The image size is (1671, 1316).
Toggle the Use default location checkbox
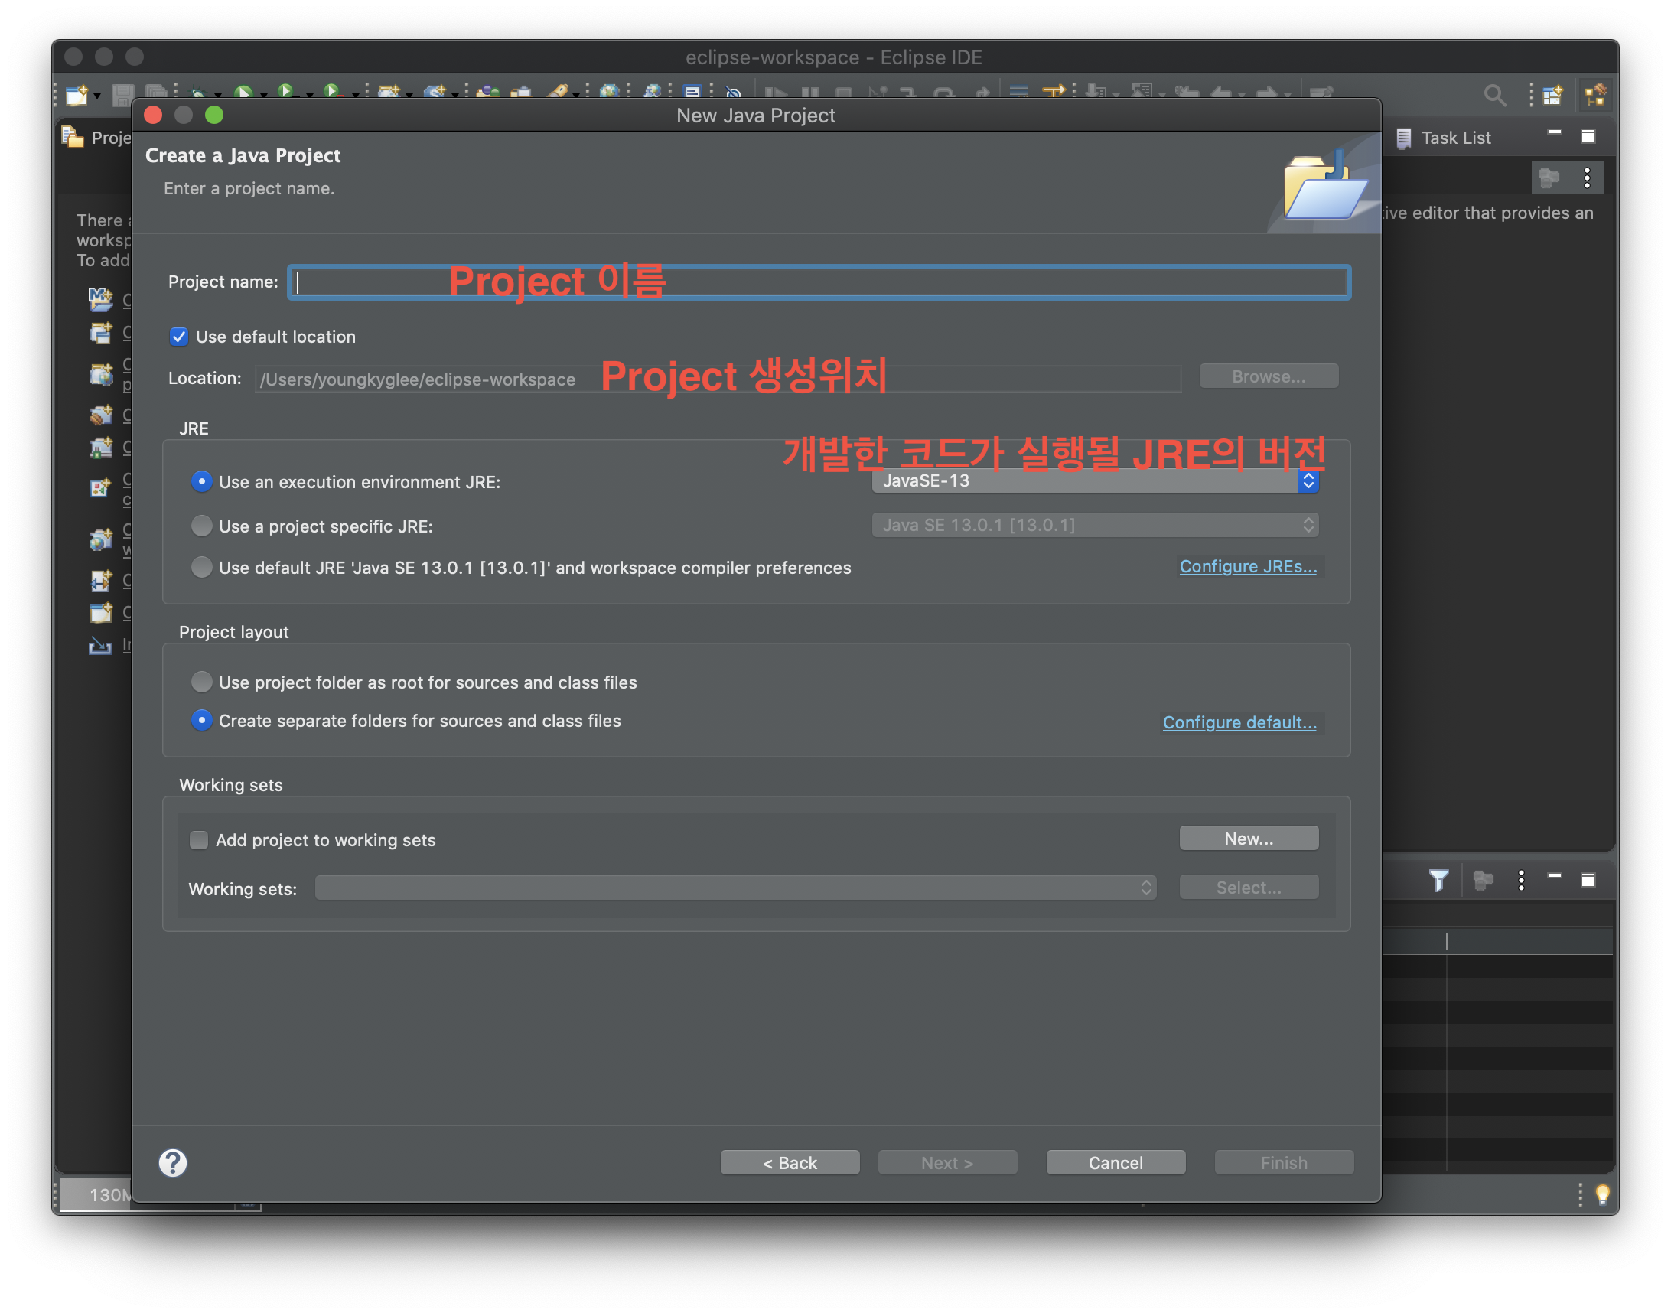click(x=179, y=337)
